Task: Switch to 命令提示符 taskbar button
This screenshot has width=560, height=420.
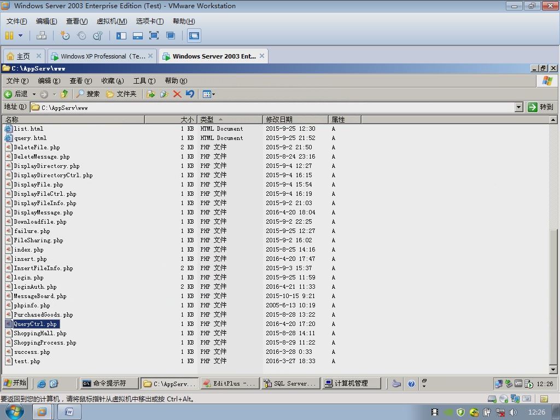Action: tap(109, 383)
